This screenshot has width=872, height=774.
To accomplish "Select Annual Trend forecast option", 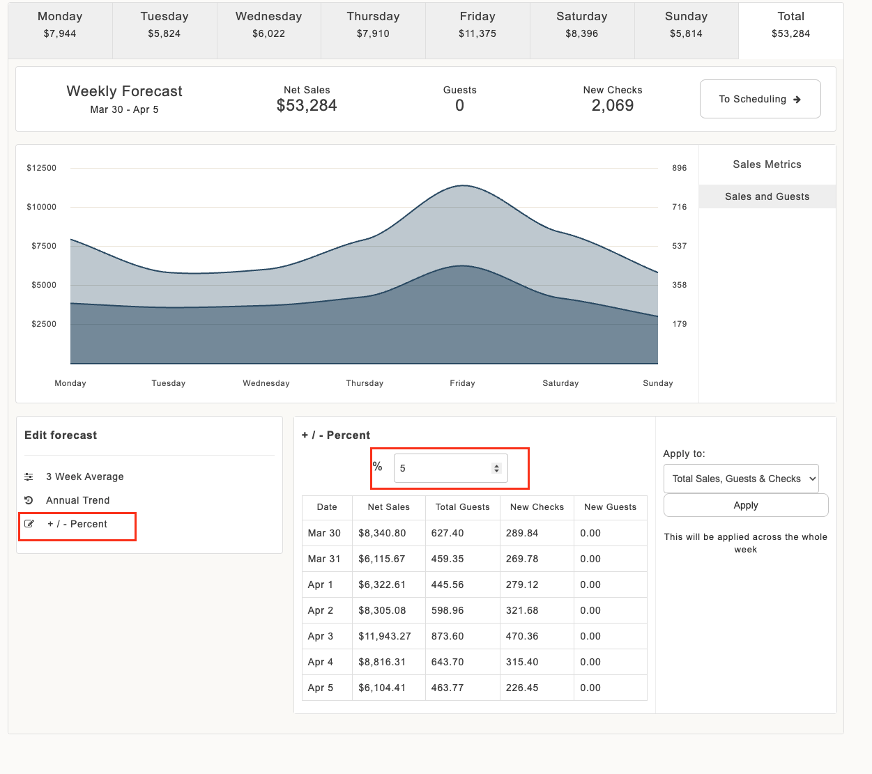I will 77,500.
